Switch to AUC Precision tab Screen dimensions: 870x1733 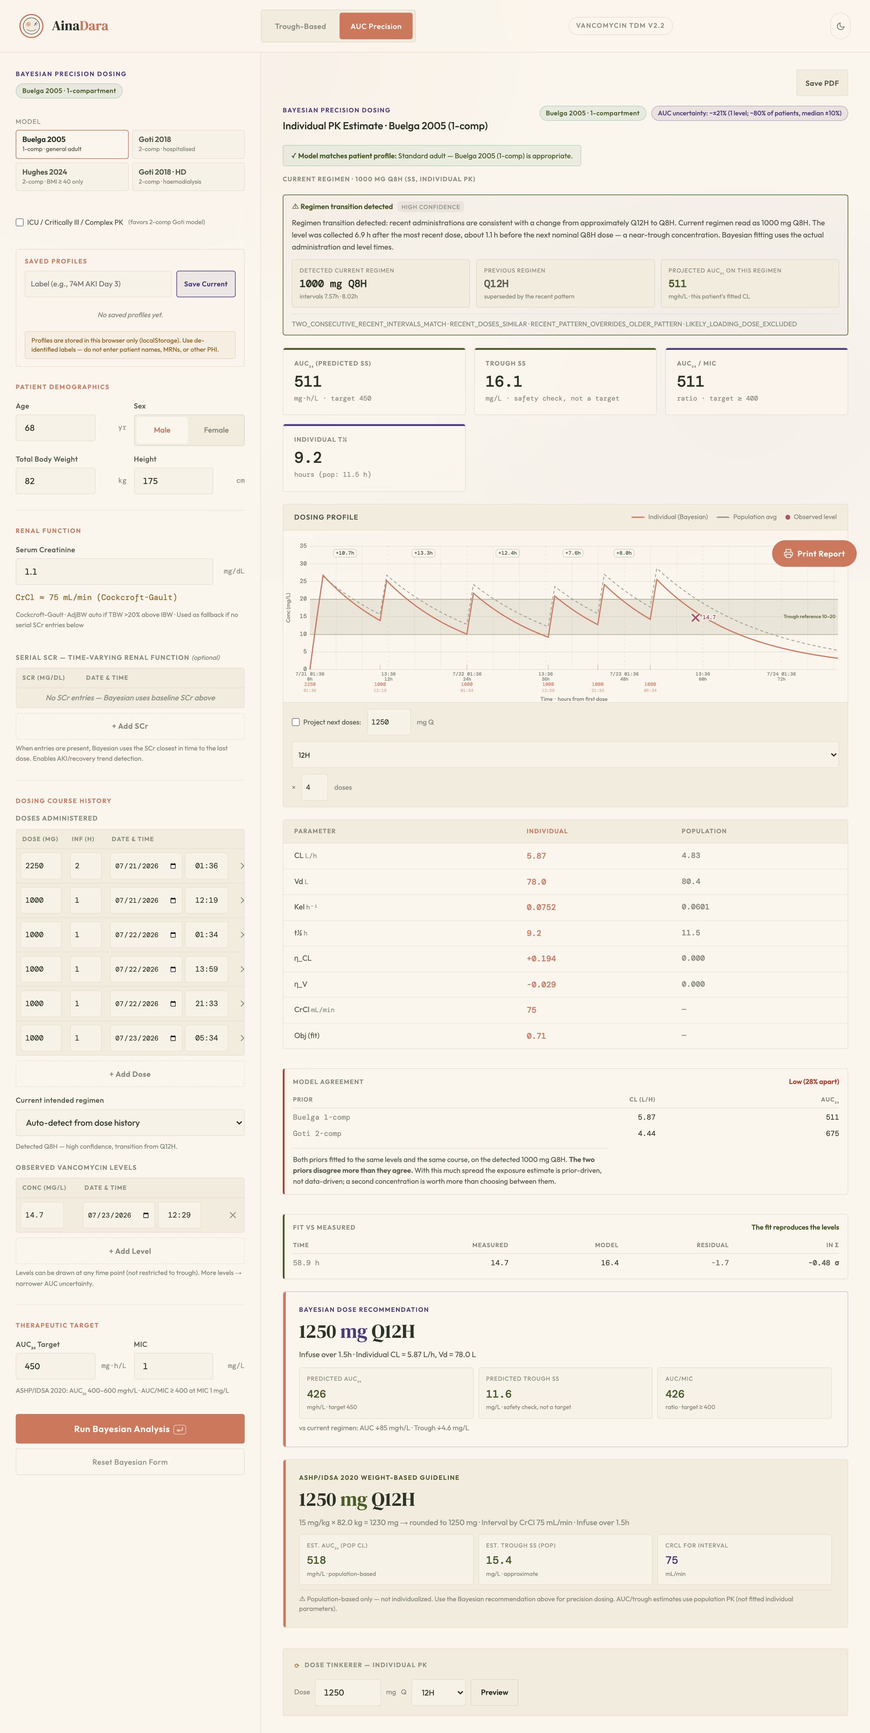pyautogui.click(x=375, y=26)
